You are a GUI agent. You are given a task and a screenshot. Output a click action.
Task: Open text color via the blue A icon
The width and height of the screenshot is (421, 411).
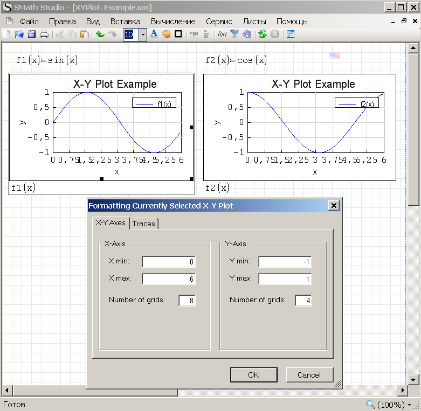tap(154, 34)
